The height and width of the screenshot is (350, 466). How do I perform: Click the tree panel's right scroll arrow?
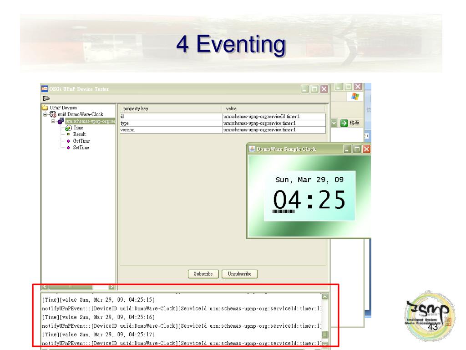pos(111,287)
